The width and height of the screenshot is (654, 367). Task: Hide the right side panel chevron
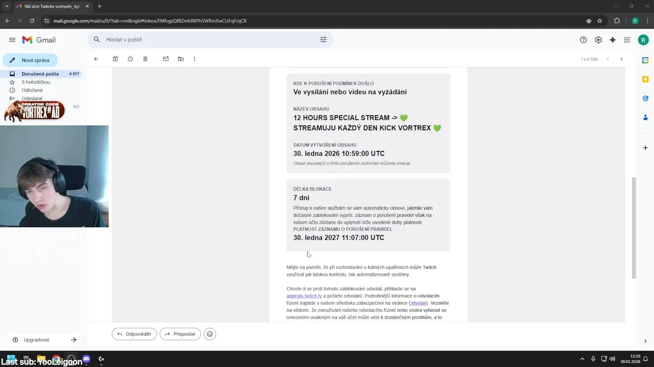point(645,341)
